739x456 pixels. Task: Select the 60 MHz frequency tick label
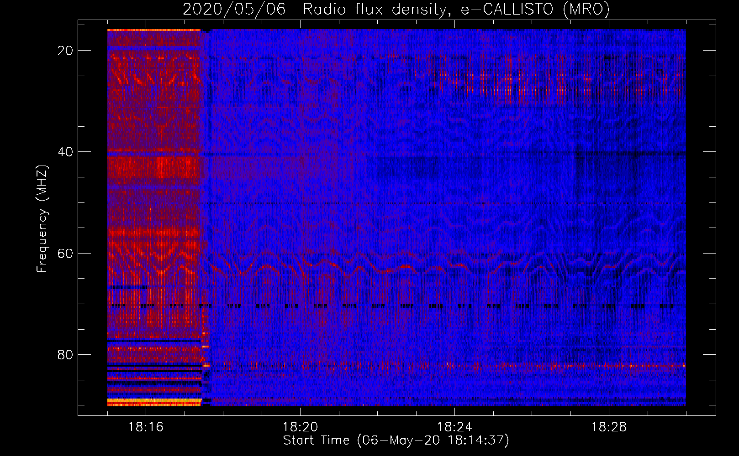coord(65,253)
